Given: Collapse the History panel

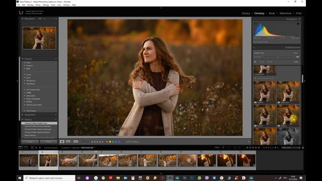Looking at the screenshot, I should [x=23, y=120].
